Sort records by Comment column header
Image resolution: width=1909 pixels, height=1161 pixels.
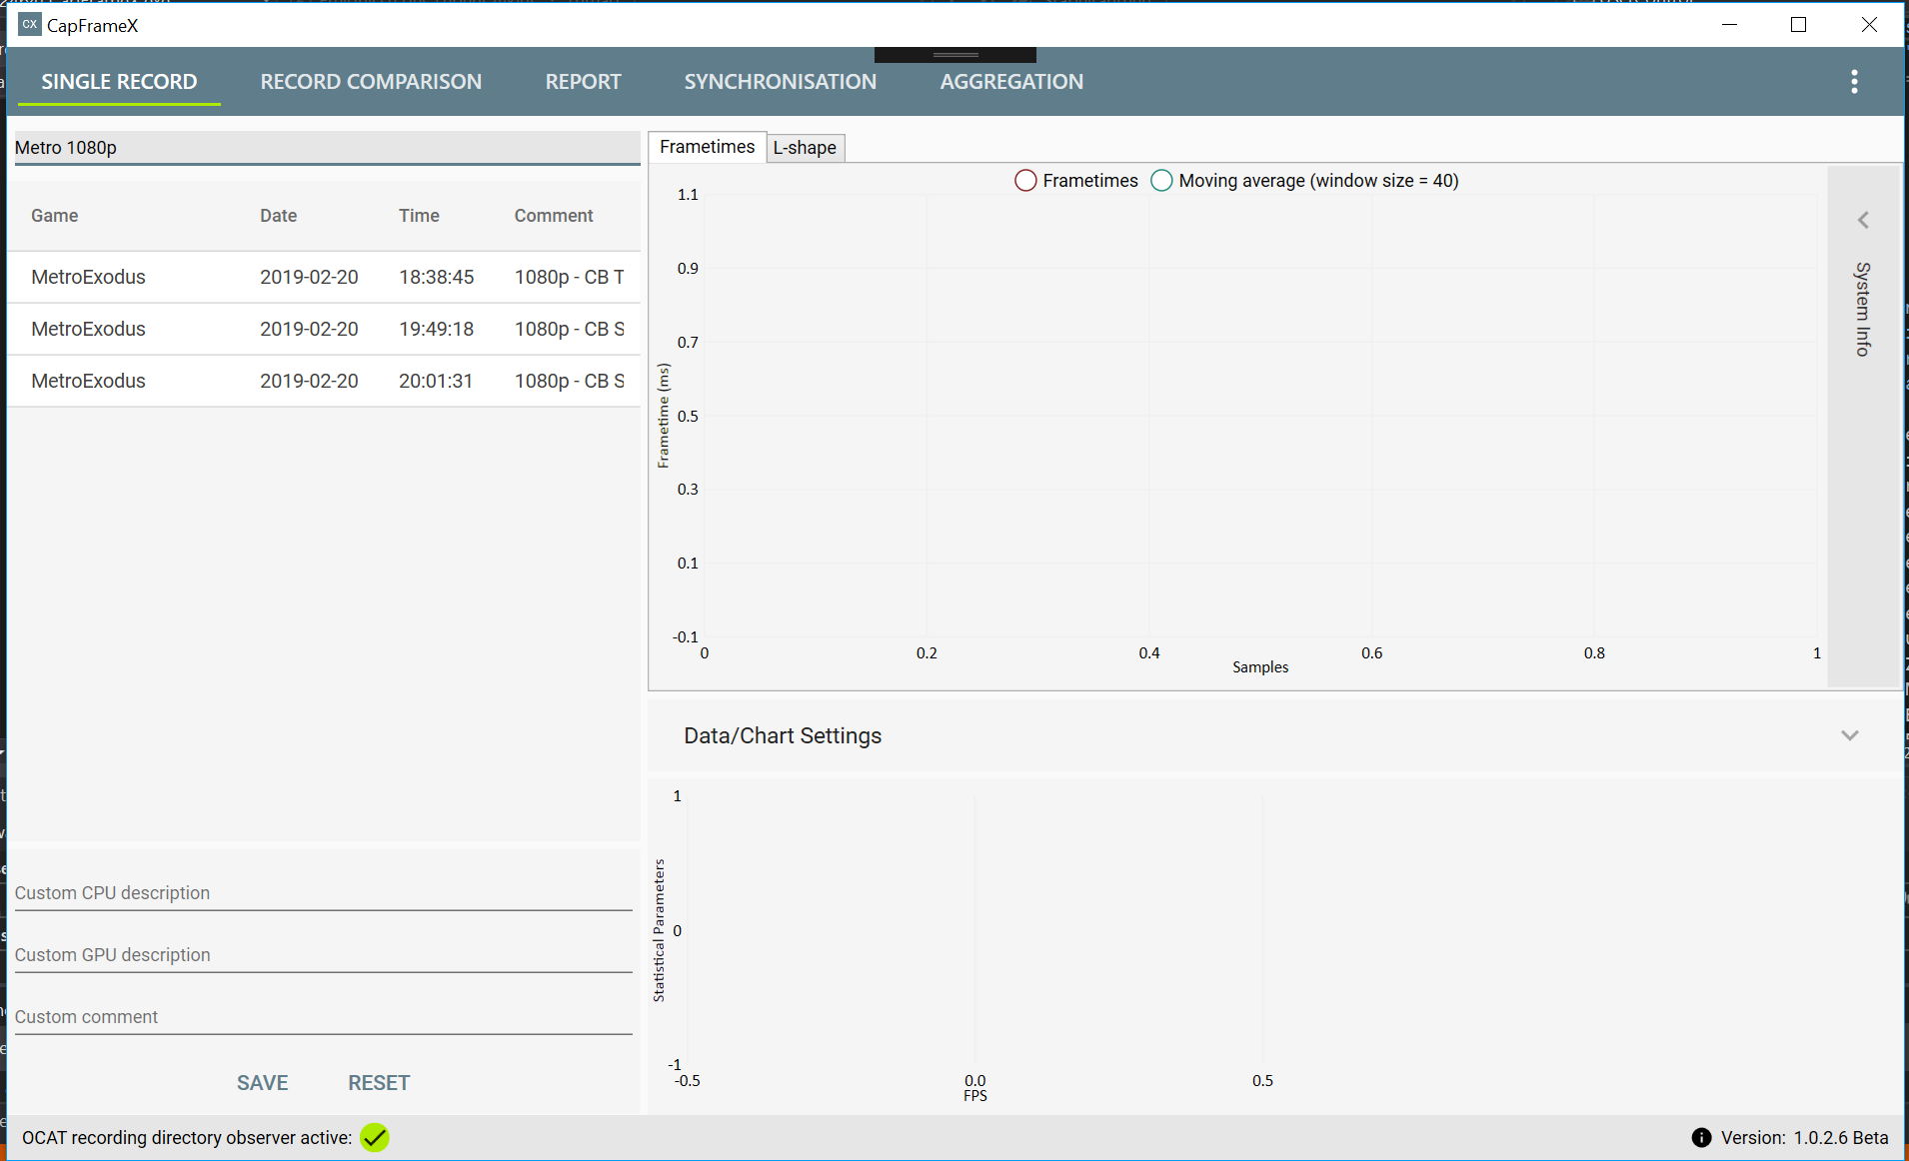tap(554, 216)
